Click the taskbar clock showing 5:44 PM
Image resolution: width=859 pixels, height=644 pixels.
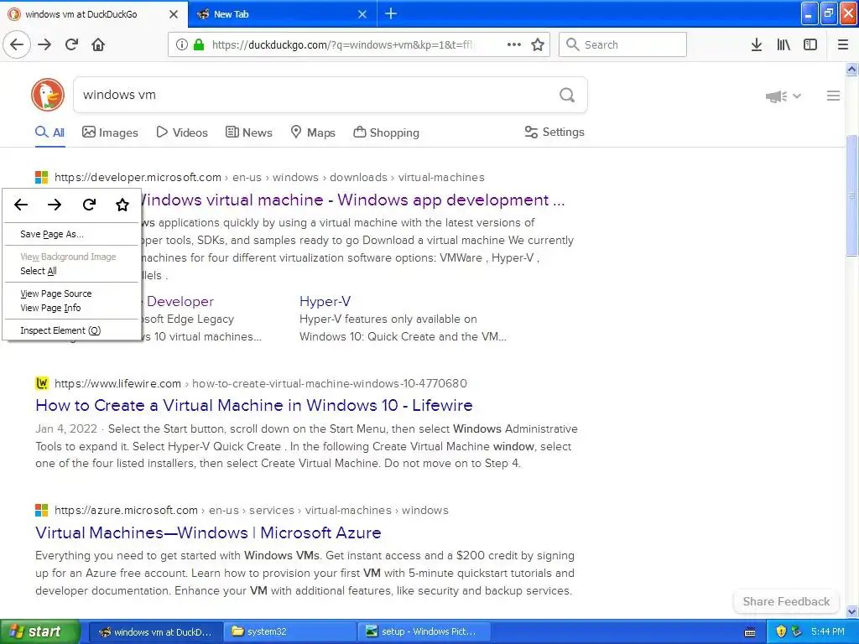coord(828,631)
